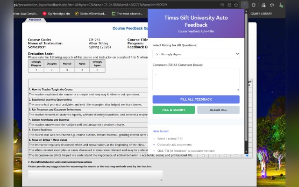Click the 'Evaluation Scale:' label
This screenshot has height=187, width=299.
pos(41,54)
